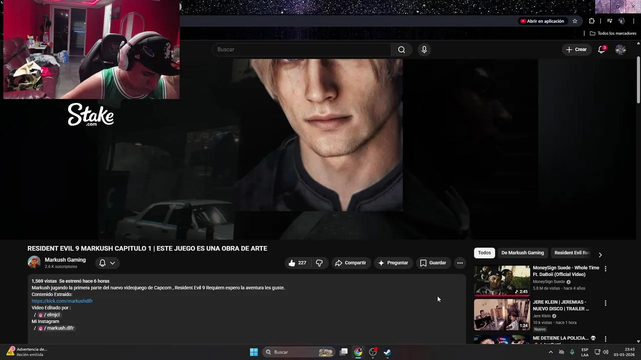Show hidden system tray icons
This screenshot has height=360, width=641.
point(551,352)
